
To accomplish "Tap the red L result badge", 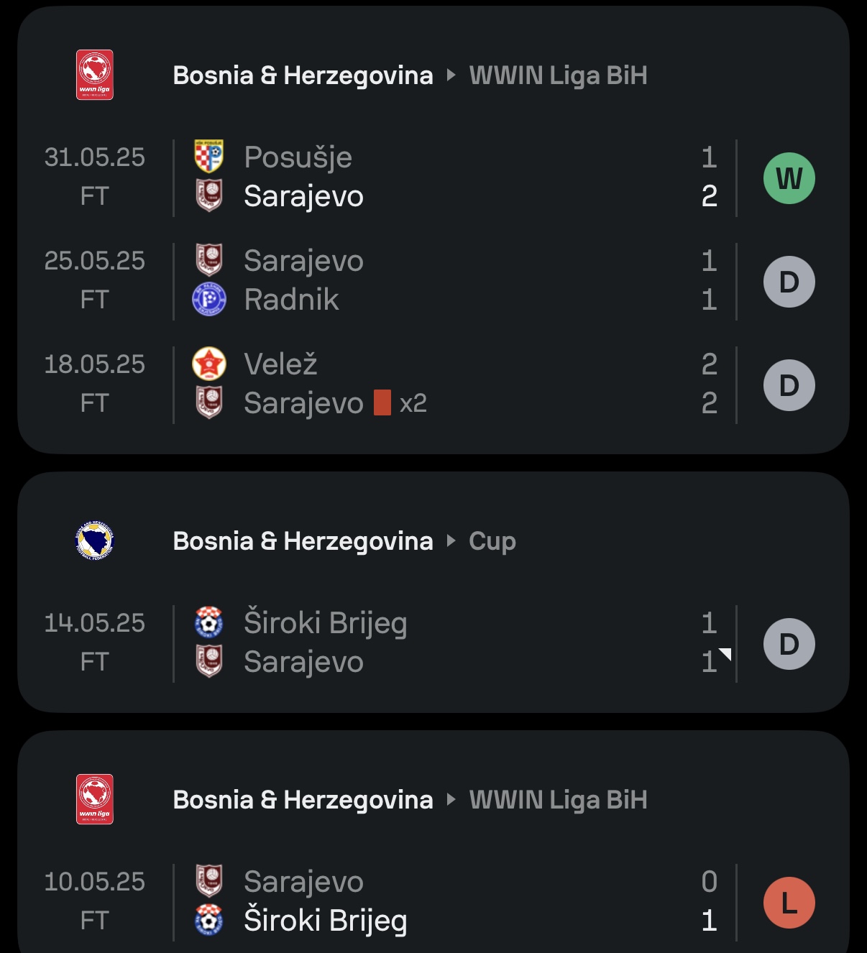I will [789, 903].
